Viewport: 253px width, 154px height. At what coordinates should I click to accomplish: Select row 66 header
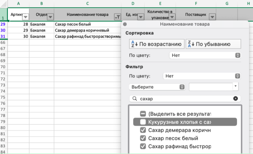(x=4, y=42)
